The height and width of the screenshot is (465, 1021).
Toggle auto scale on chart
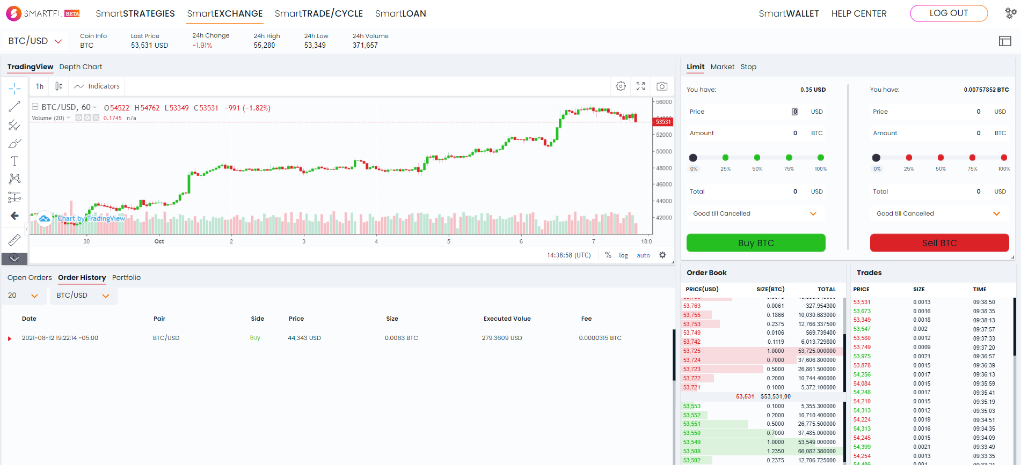click(x=643, y=255)
